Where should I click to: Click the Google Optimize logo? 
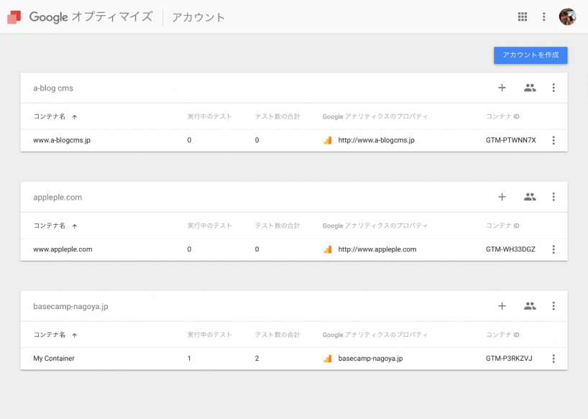14,17
